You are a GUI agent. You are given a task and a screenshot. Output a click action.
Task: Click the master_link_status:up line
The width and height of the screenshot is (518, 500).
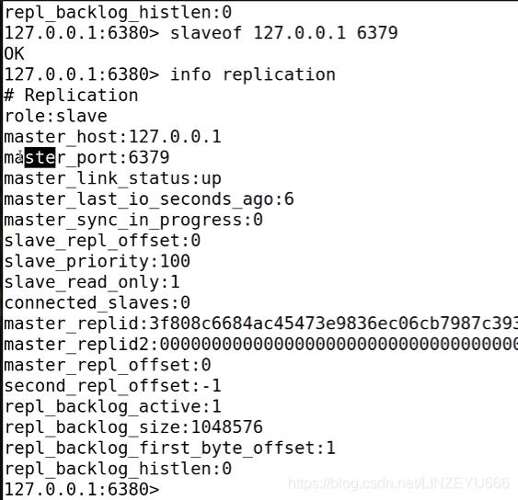coord(112,178)
